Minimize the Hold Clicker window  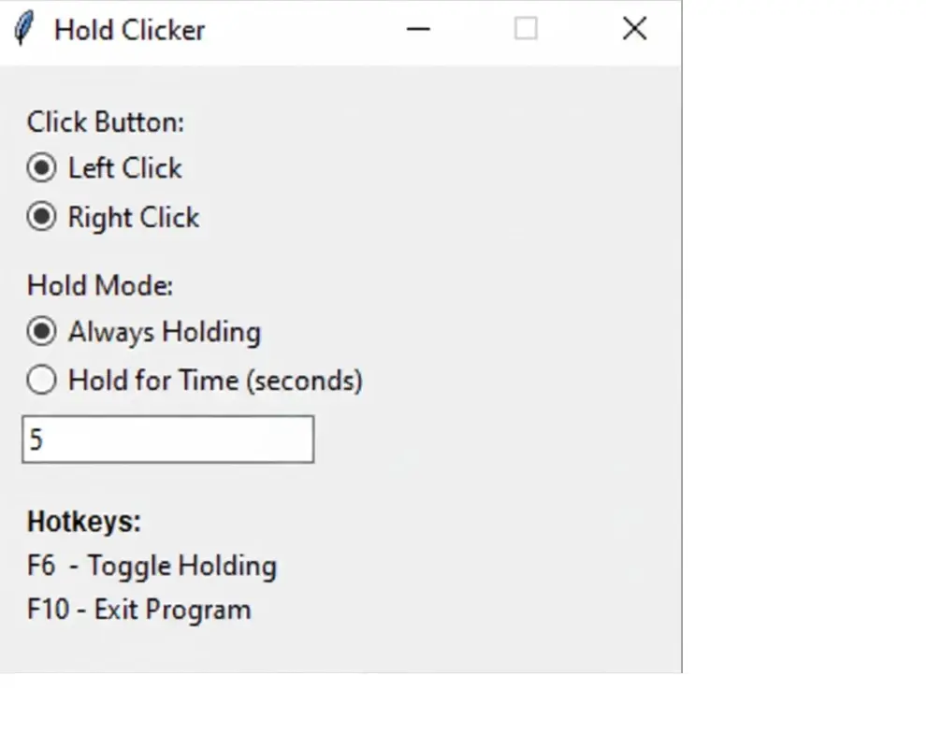tap(418, 29)
